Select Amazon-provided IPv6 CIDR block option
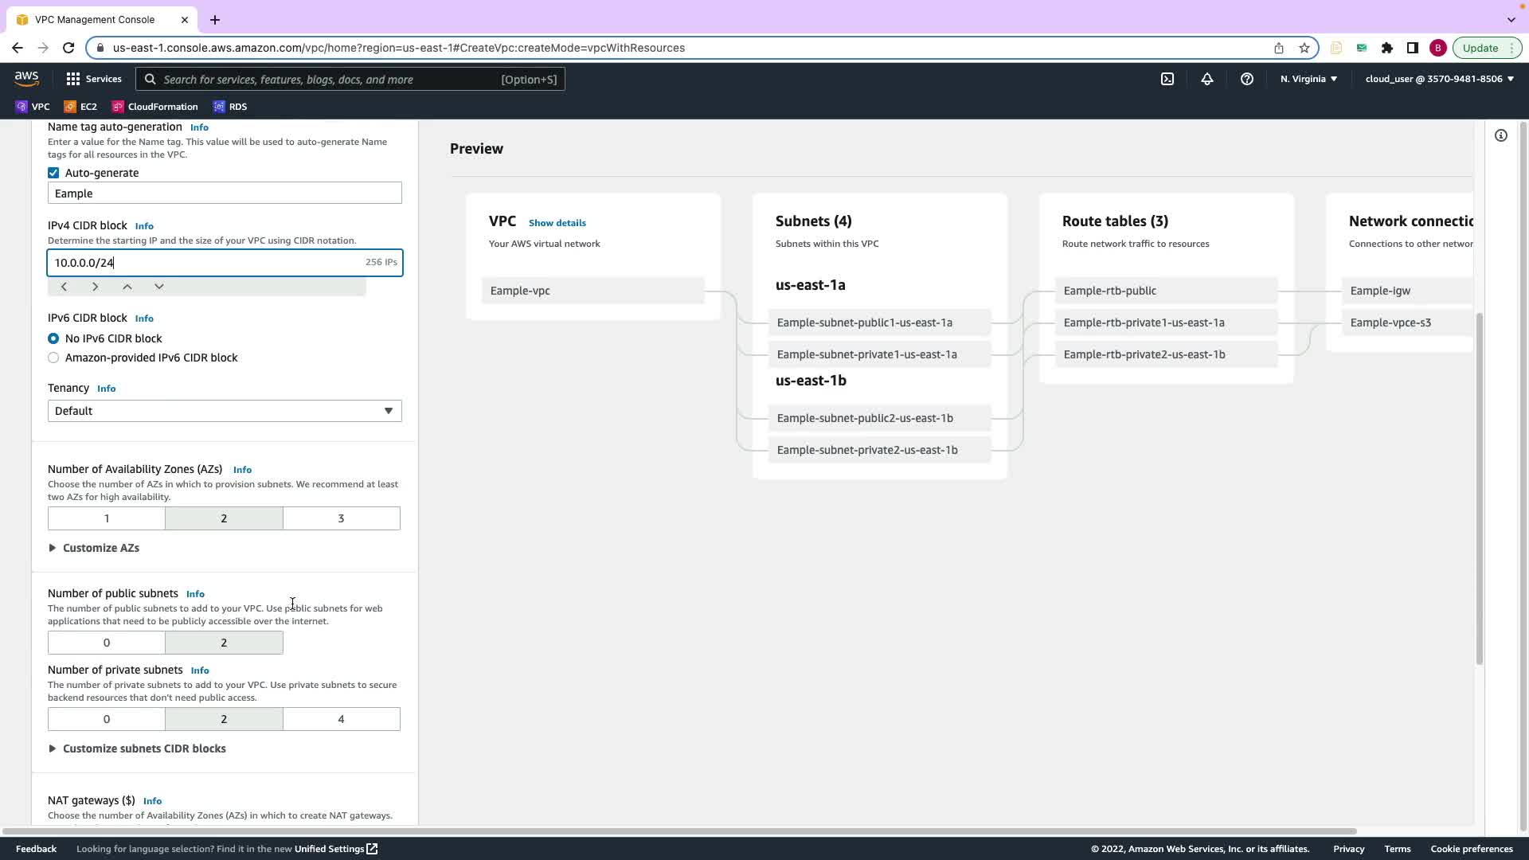Image resolution: width=1529 pixels, height=860 pixels. [53, 358]
